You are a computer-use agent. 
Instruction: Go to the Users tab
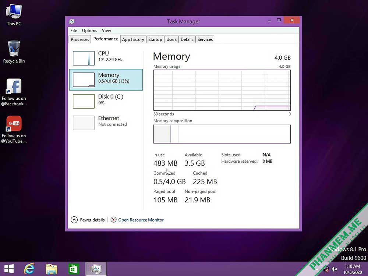[171, 39]
